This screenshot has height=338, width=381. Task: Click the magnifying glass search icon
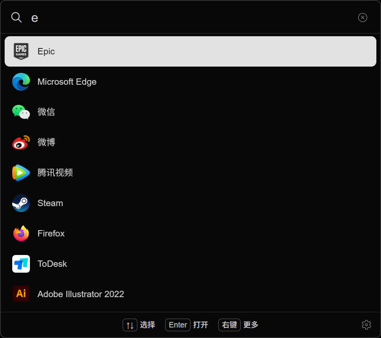tap(16, 18)
